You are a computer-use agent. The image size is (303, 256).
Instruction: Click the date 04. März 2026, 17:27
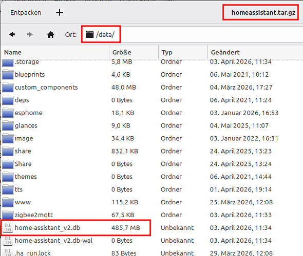(241, 87)
